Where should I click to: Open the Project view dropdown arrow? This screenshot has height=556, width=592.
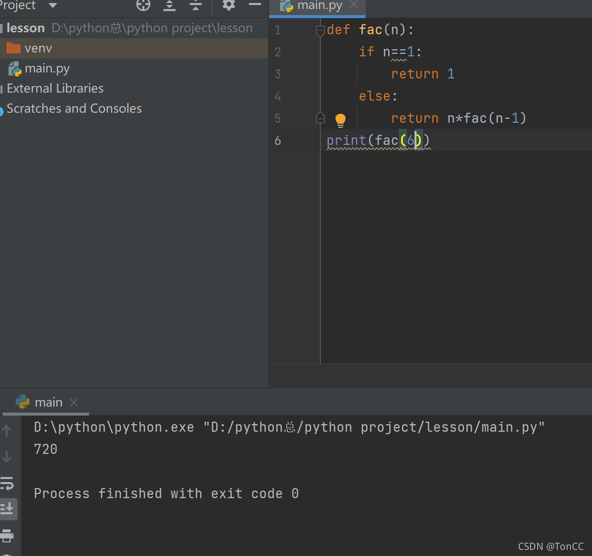(x=52, y=6)
